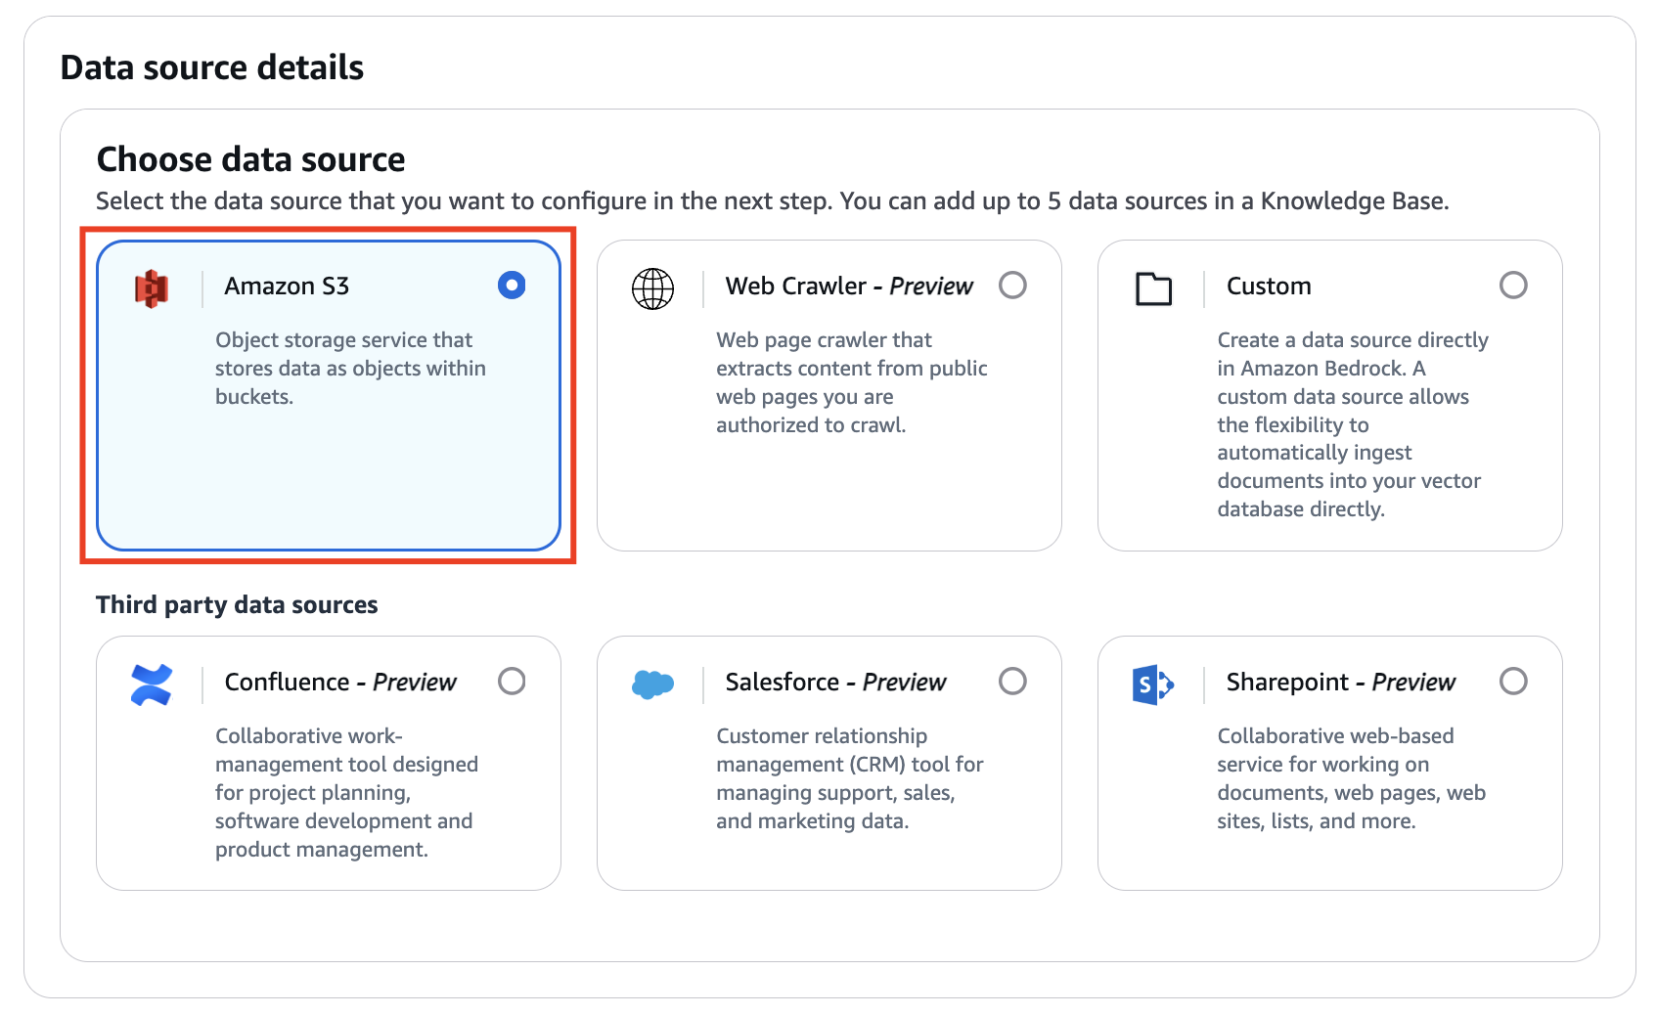Select the Confluence radio button

click(x=513, y=682)
